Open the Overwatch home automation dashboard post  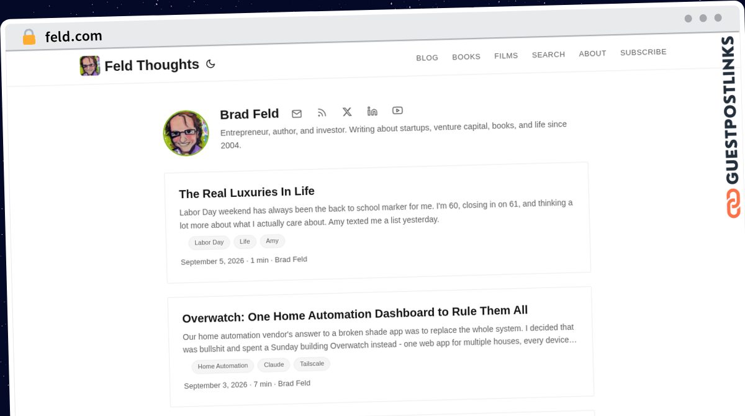pyautogui.click(x=355, y=314)
